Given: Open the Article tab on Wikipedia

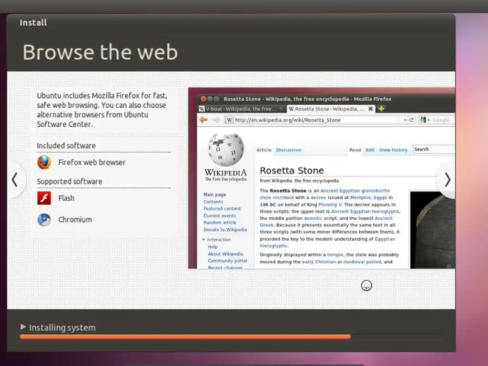Looking at the screenshot, I should pos(264,150).
